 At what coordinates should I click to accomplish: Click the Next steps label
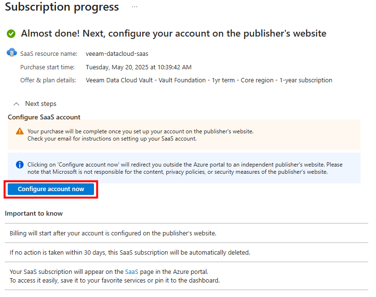[41, 103]
